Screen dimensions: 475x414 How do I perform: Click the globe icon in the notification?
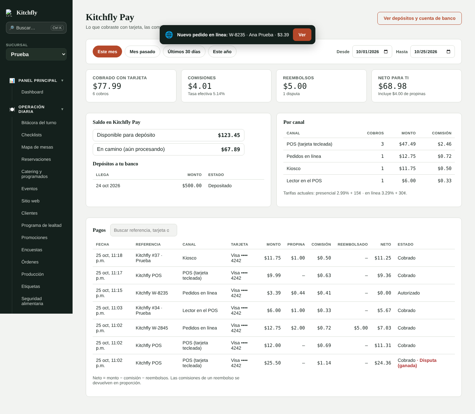coord(169,35)
